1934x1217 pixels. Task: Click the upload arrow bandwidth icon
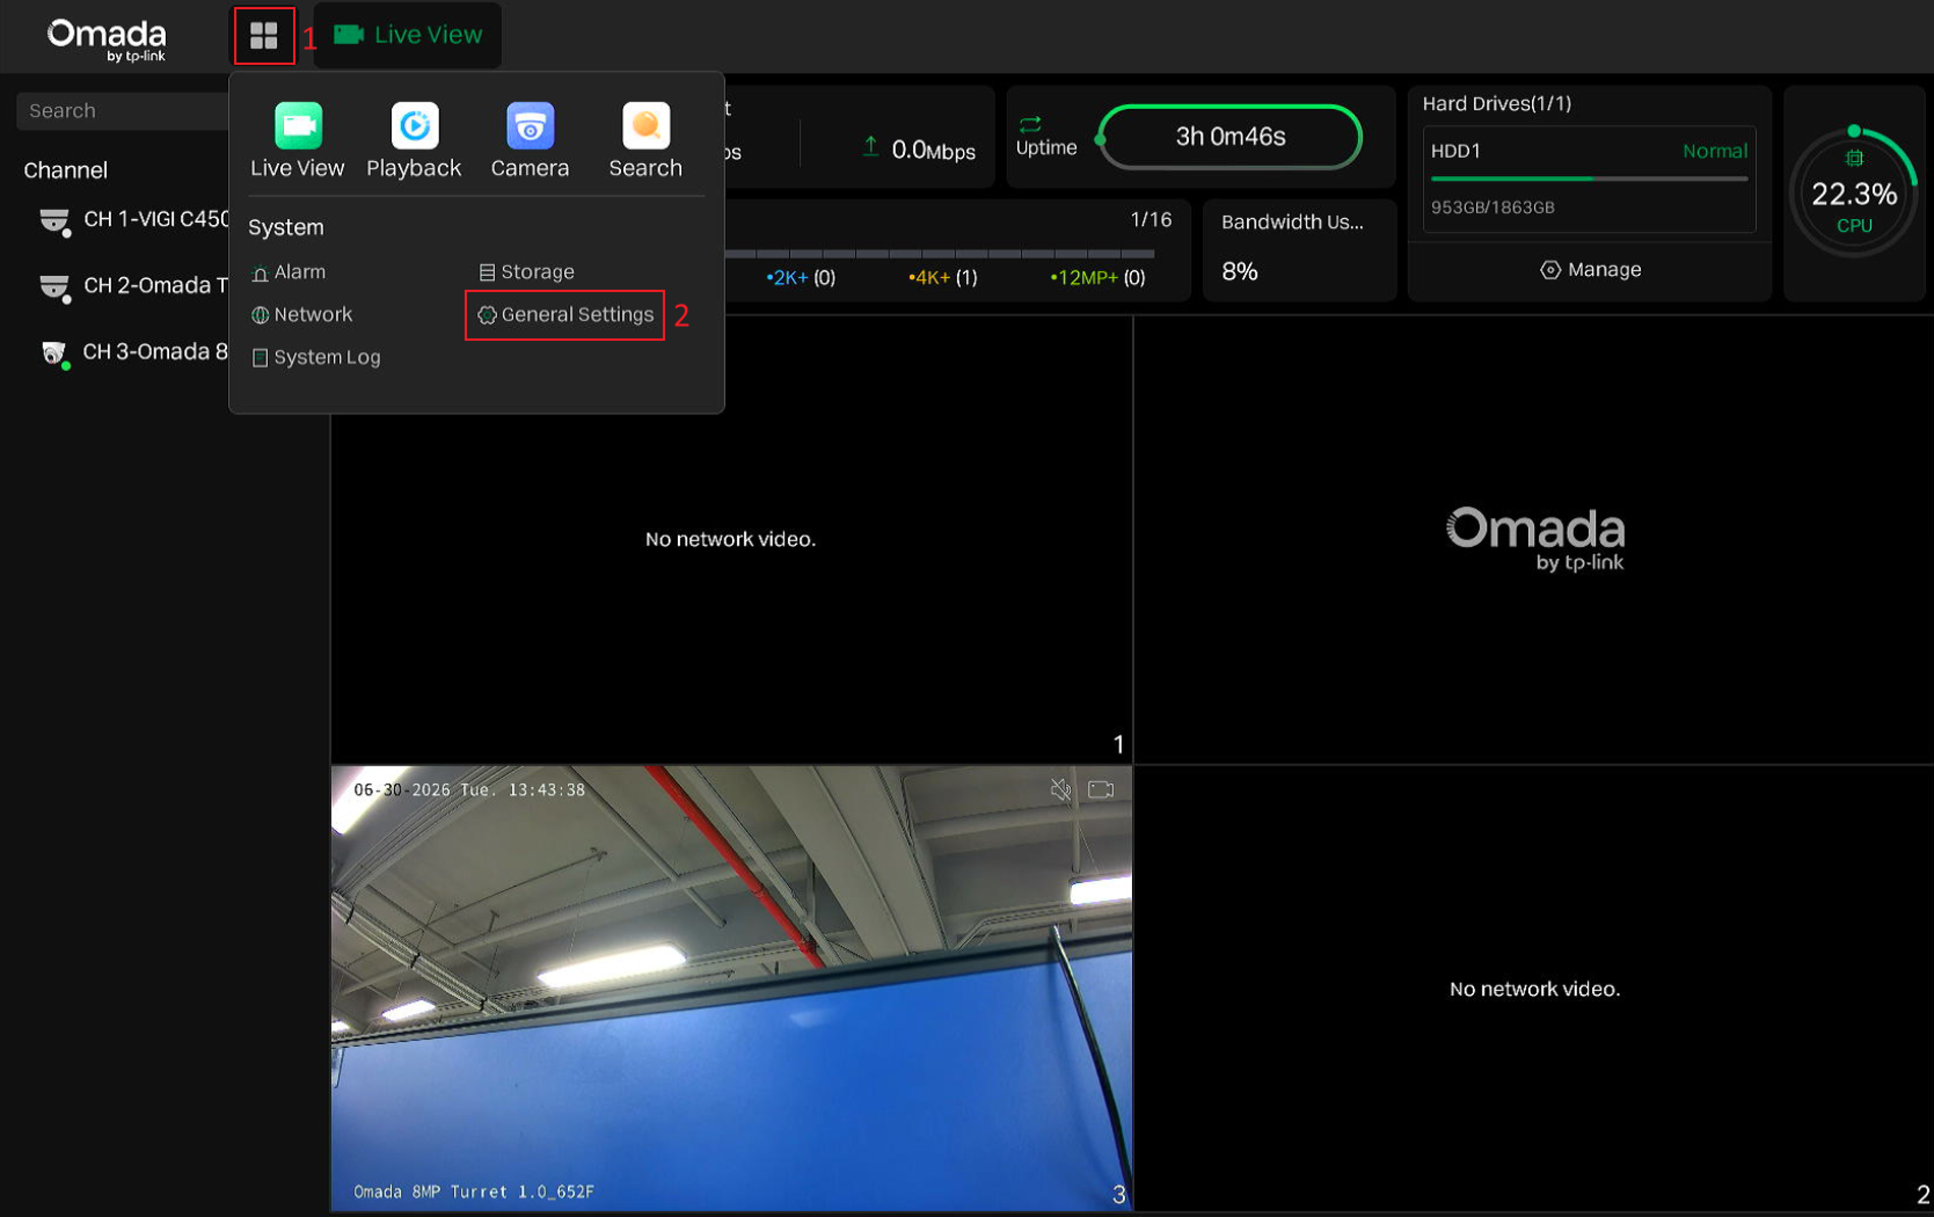click(x=870, y=146)
